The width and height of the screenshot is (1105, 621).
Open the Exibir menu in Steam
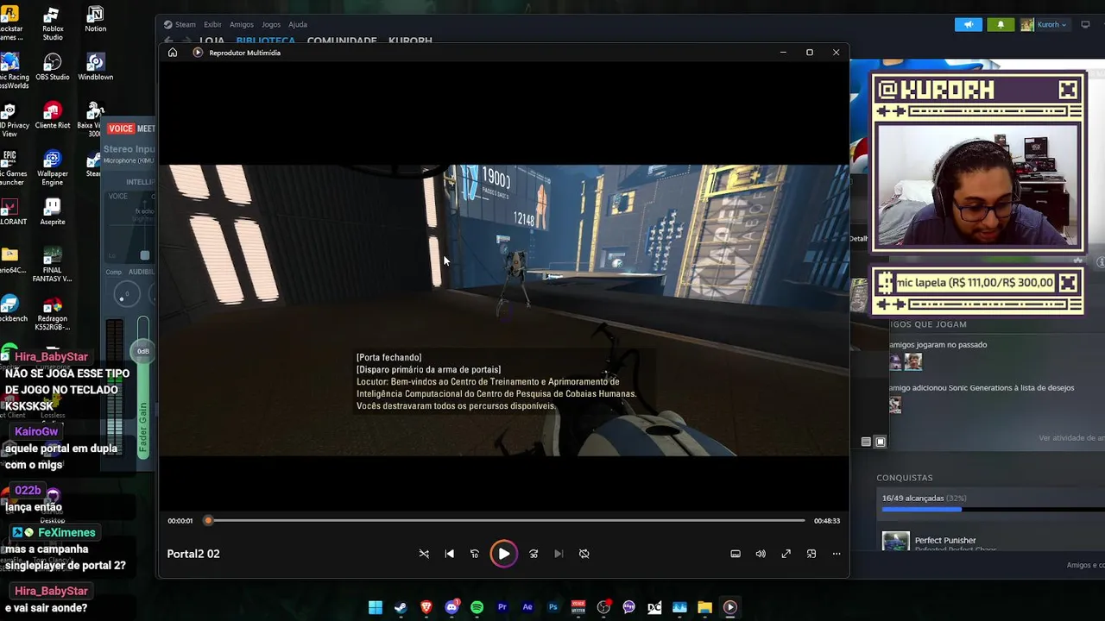(x=212, y=24)
